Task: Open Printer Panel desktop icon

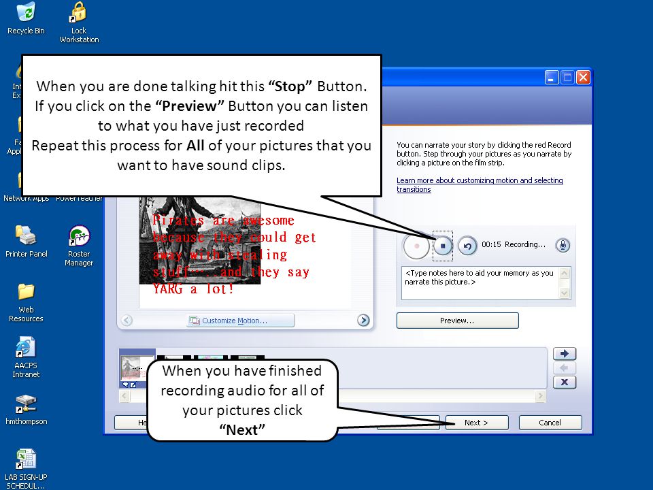Action: point(26,241)
